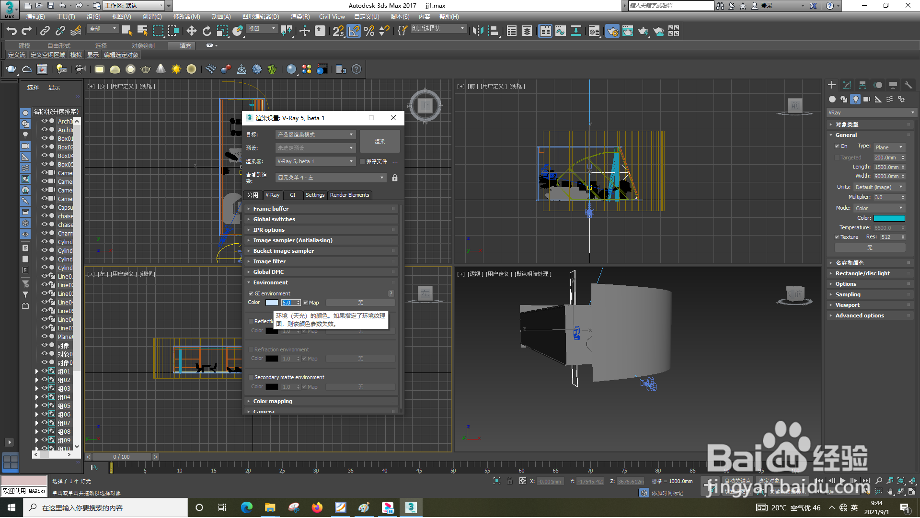
Task: Click the Texture map 无 button
Action: coord(870,248)
